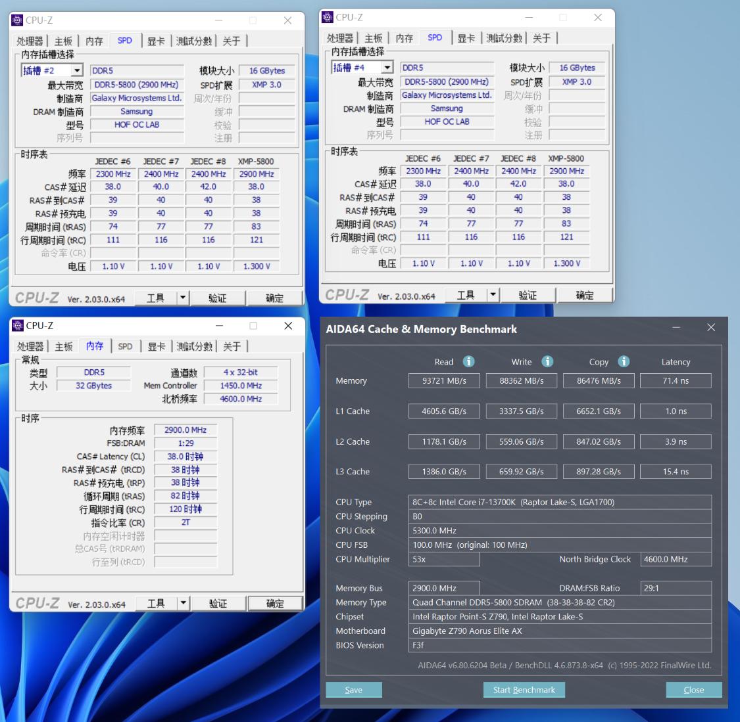The height and width of the screenshot is (722, 740).
Task: Switch to the 显卡 tab in top-left CPU-Z
Action: coord(156,40)
